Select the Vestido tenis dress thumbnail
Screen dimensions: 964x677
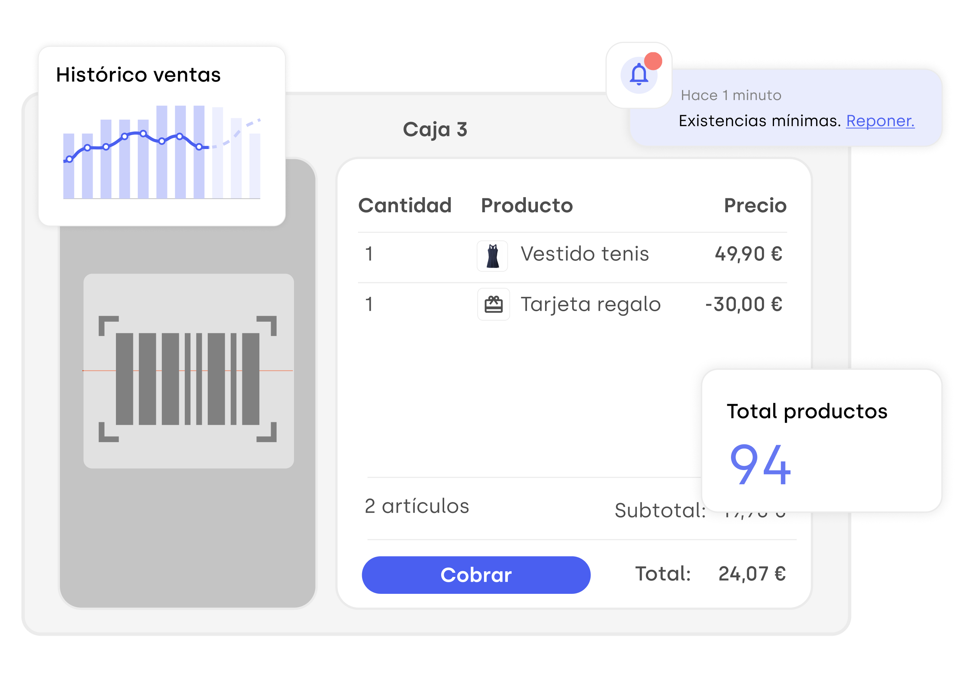[492, 256]
